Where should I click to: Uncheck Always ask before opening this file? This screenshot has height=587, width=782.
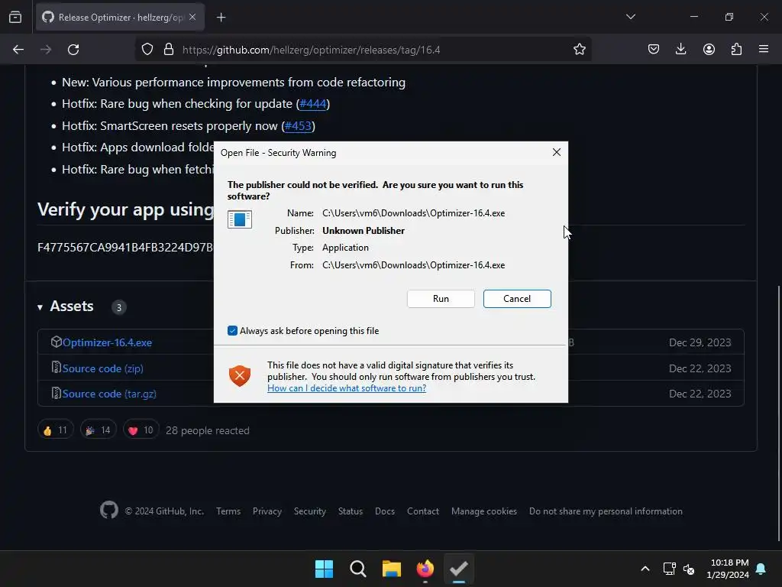232,331
